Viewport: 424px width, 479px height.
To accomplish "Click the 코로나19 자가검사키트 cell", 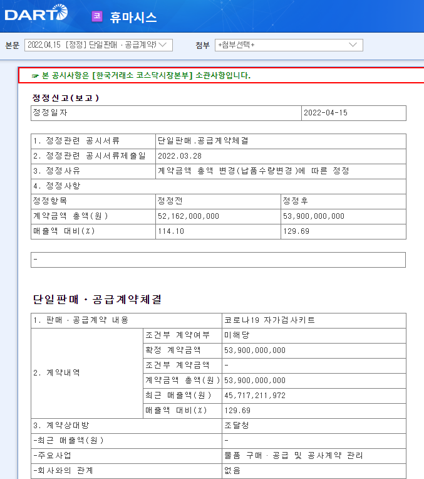I will [314, 320].
